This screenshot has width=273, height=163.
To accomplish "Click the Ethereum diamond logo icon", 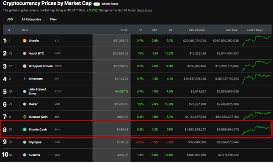I will pyautogui.click(x=25, y=79).
